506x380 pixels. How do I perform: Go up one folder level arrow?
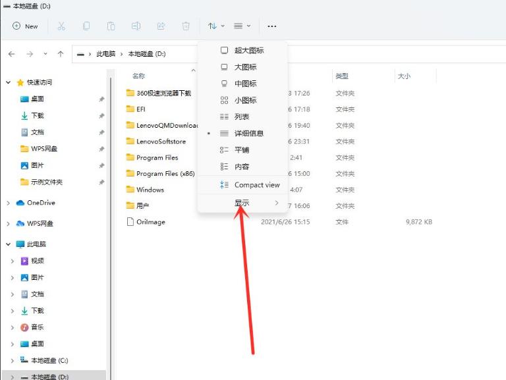61,54
